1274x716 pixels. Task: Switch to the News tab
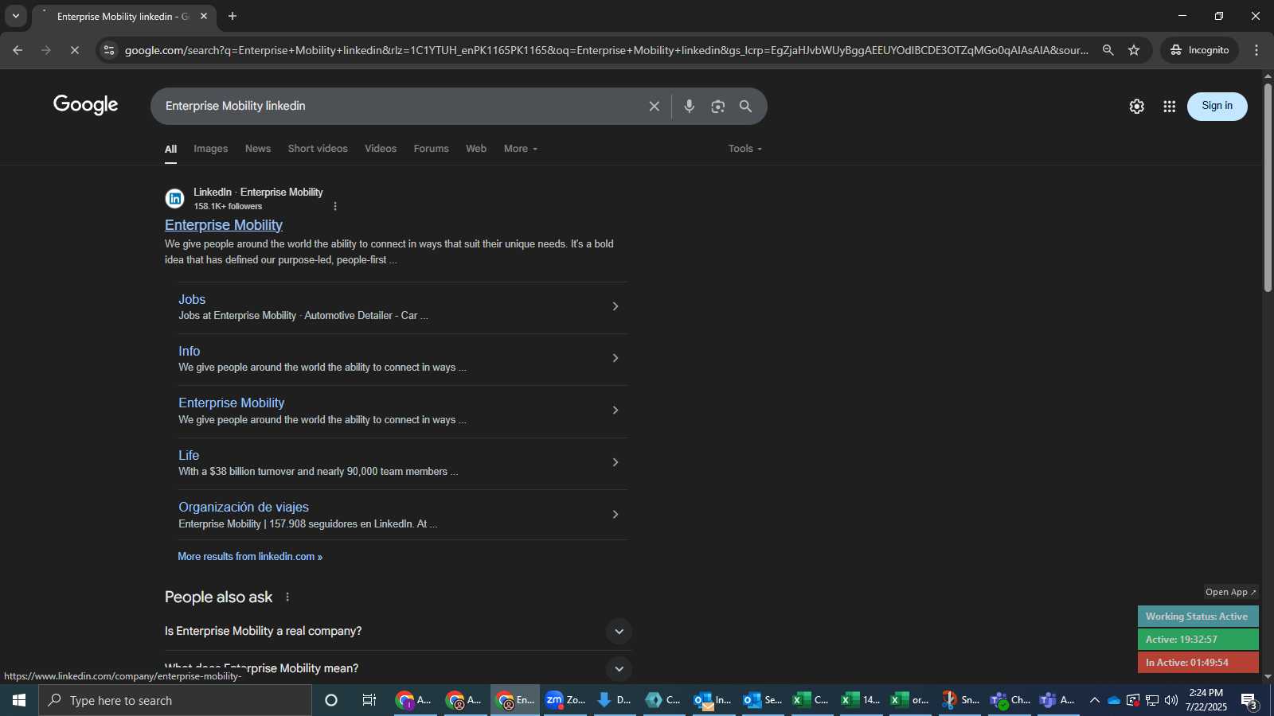258,149
